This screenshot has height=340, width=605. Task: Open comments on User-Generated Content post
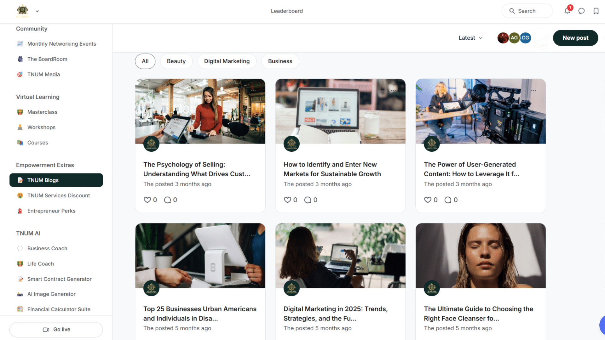click(x=448, y=200)
